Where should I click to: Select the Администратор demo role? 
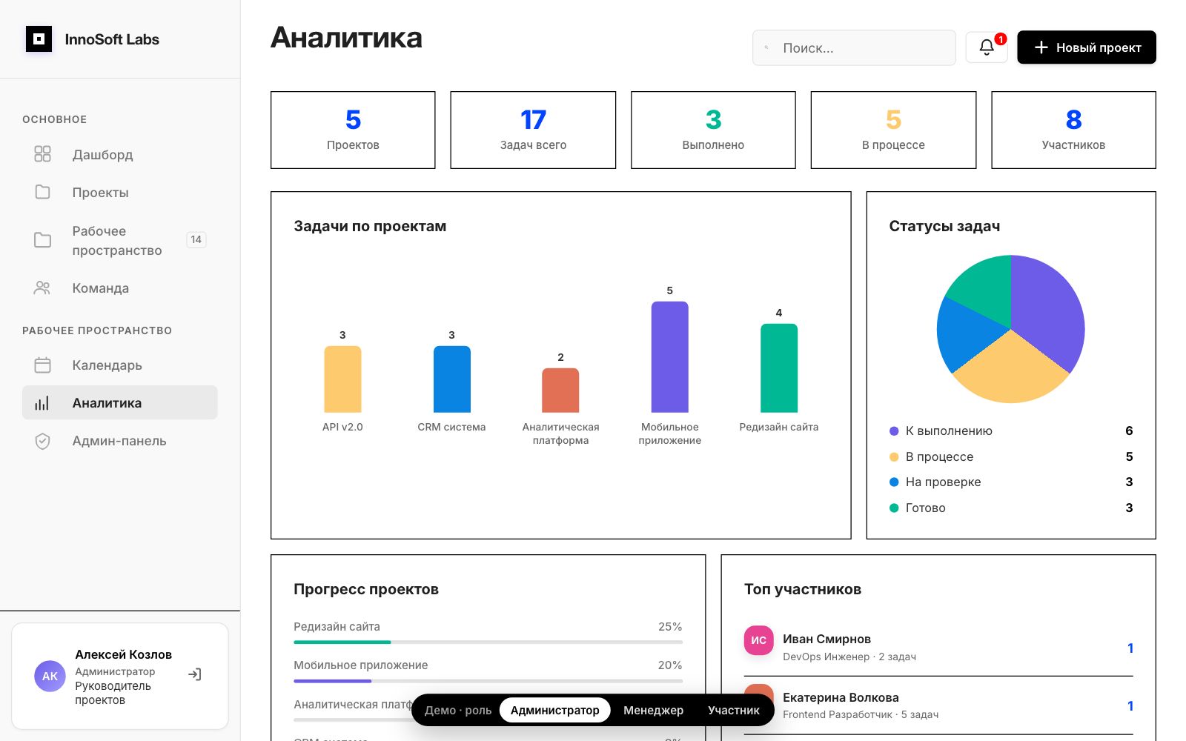(x=554, y=710)
